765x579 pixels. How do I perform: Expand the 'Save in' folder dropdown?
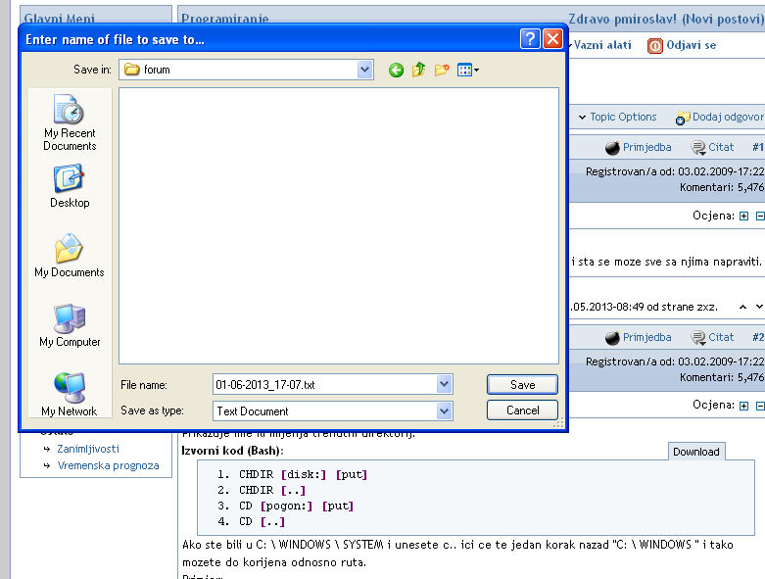[x=365, y=70]
